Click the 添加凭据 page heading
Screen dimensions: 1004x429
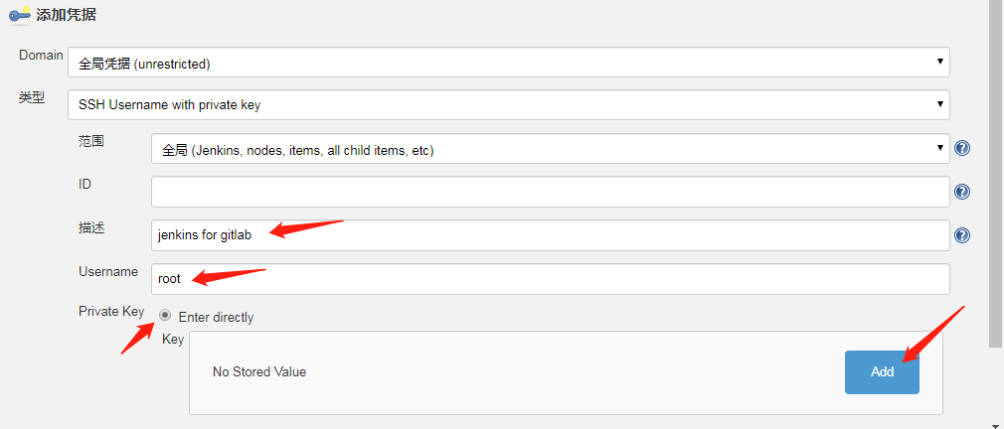(66, 15)
